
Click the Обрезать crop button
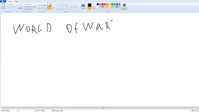click(28, 4)
